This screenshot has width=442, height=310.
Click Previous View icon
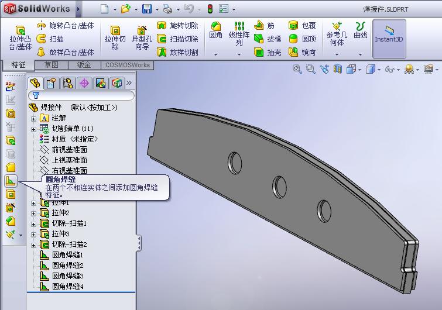click(x=324, y=68)
